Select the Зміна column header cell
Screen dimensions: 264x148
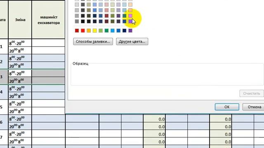(20, 20)
